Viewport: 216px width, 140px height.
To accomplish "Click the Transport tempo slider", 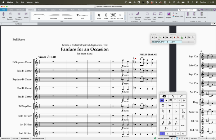I will 188,42.
